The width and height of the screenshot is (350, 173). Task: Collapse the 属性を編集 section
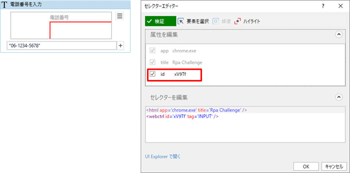tap(339, 35)
